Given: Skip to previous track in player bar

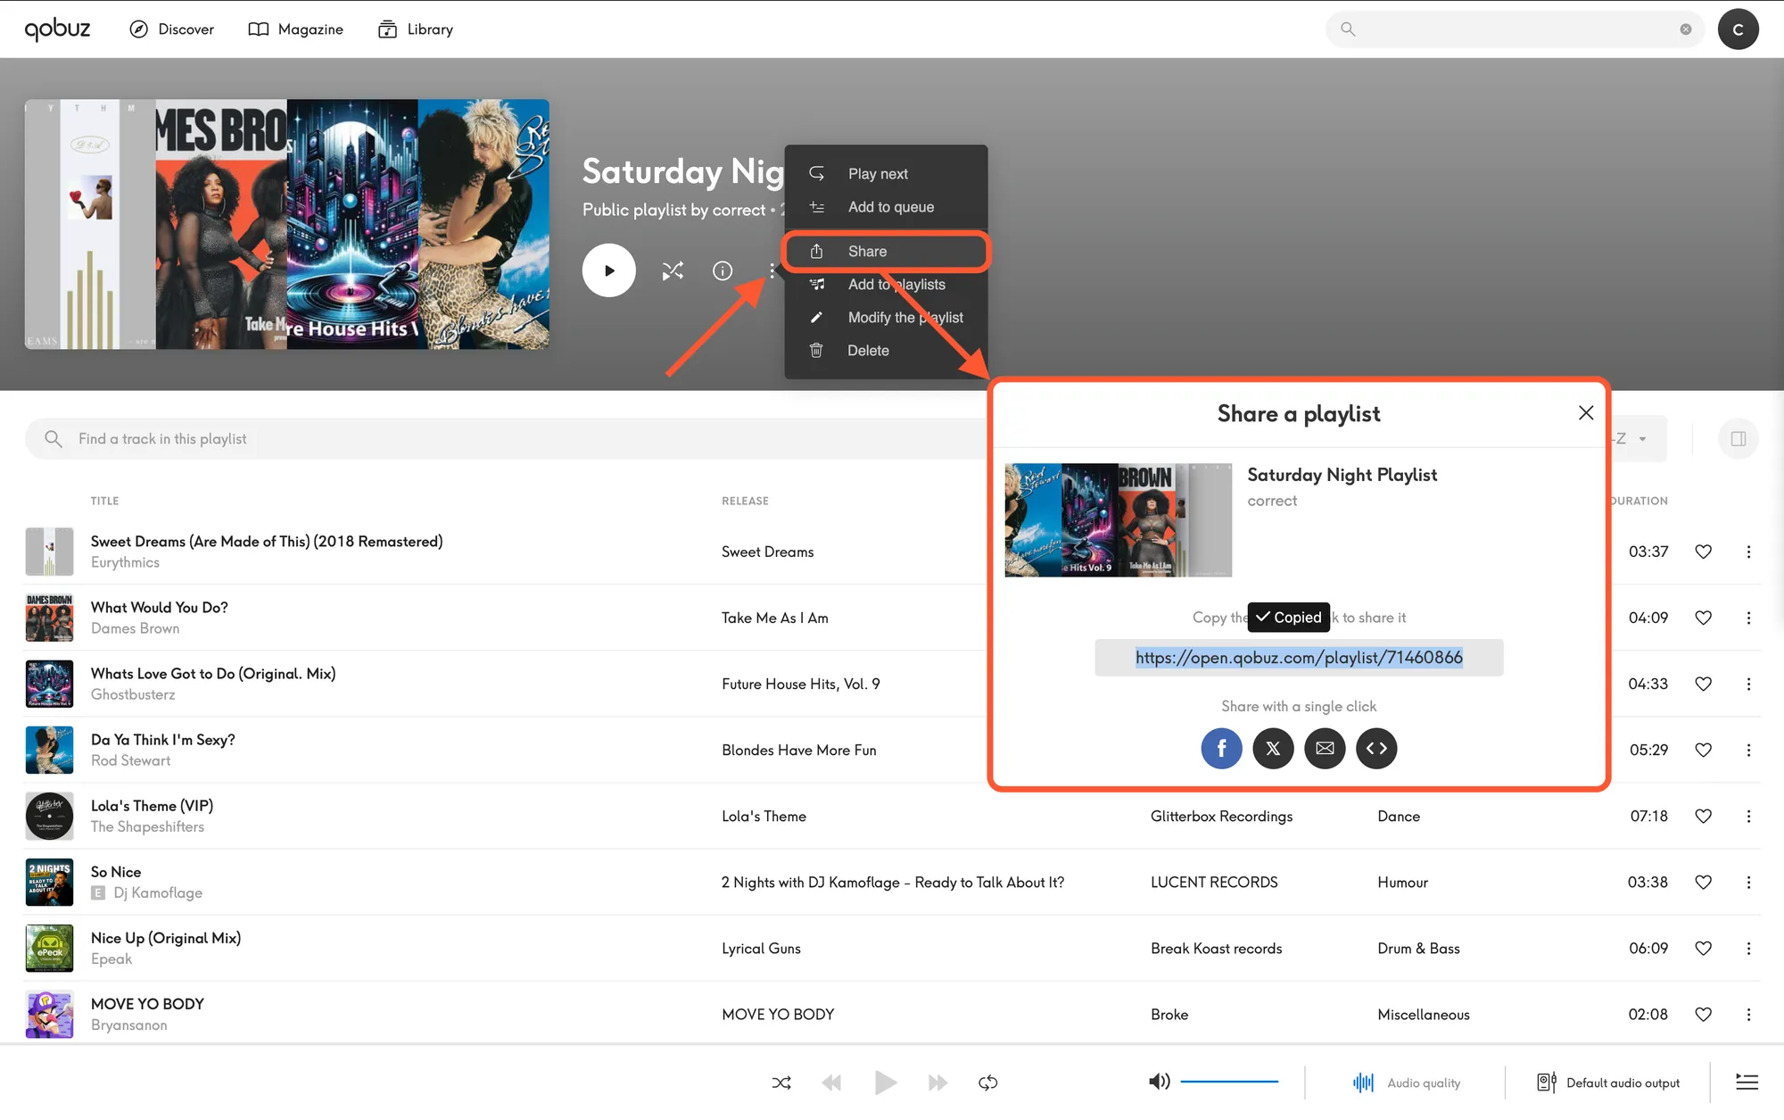Looking at the screenshot, I should coord(831,1083).
